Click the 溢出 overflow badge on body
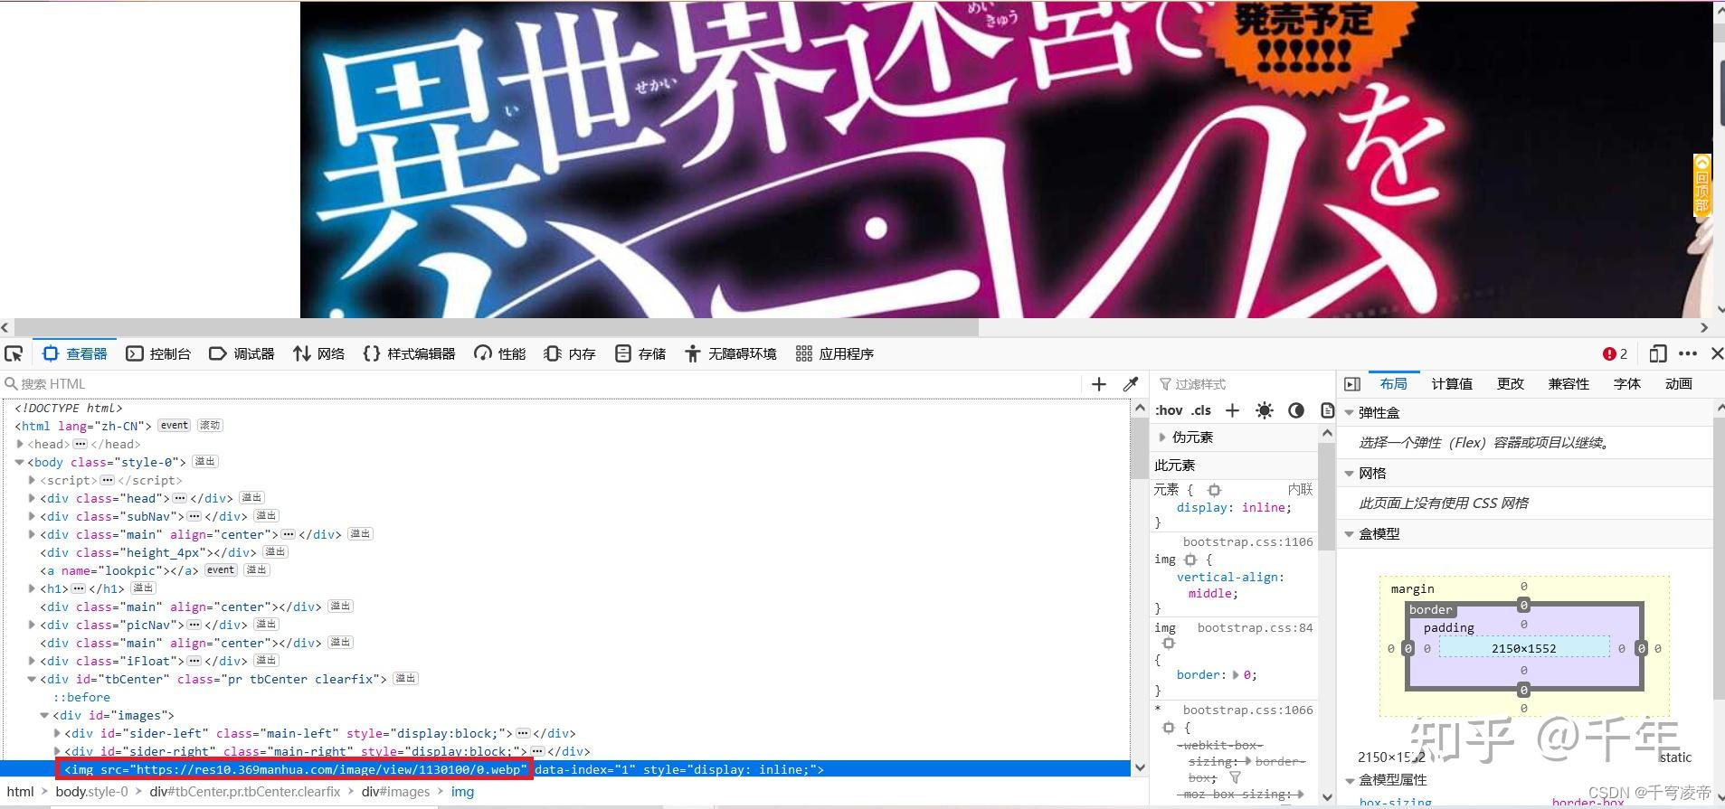 (205, 461)
